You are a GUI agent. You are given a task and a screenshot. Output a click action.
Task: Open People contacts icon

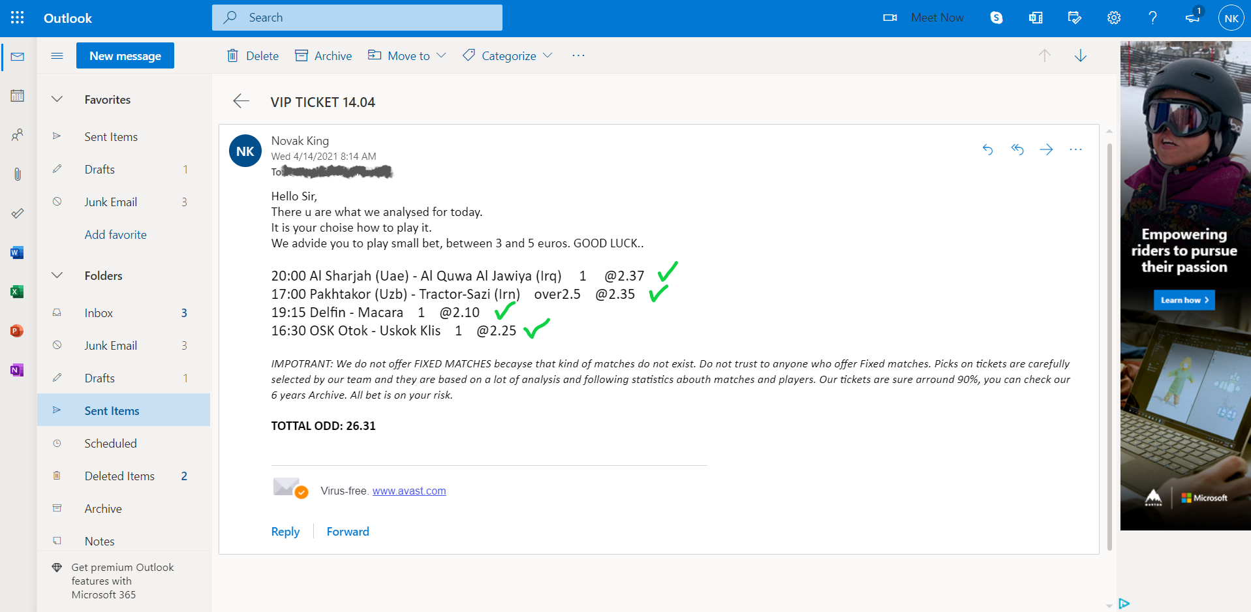(x=18, y=135)
